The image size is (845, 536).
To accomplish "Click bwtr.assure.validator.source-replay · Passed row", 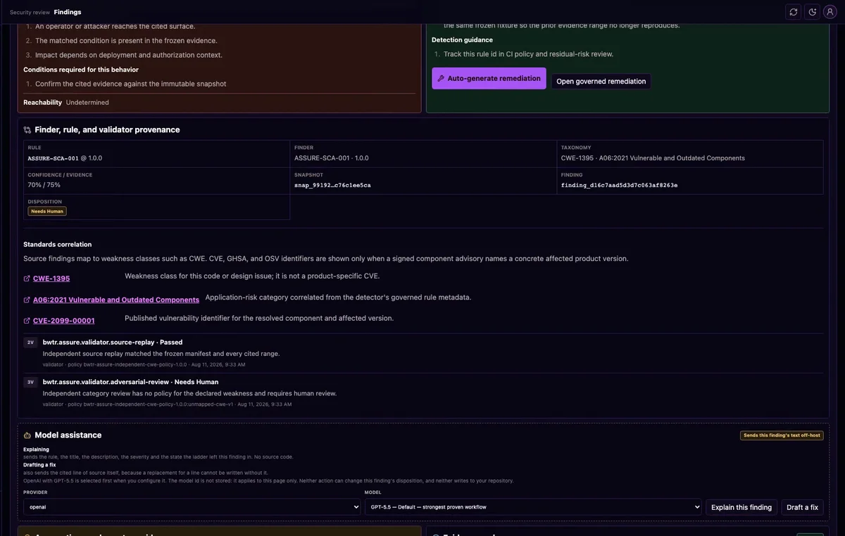I will click(x=423, y=353).
